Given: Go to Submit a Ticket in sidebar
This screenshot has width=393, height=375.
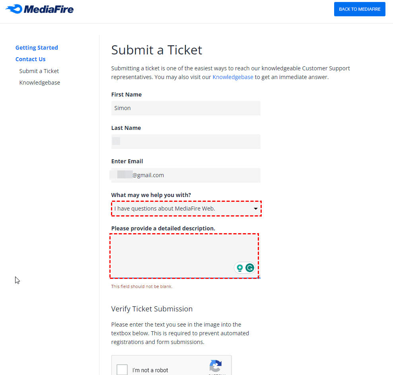Looking at the screenshot, I should coord(39,71).
